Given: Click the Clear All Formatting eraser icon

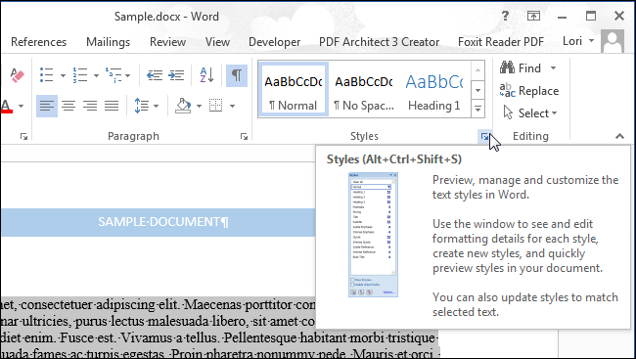Looking at the screenshot, I should pyautogui.click(x=17, y=75).
